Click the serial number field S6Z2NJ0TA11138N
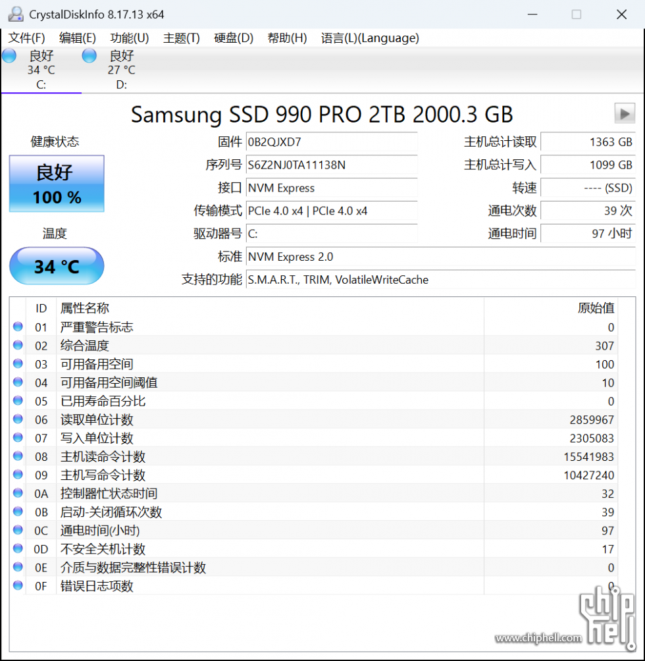Screen dimensions: 645x661 tap(332, 165)
